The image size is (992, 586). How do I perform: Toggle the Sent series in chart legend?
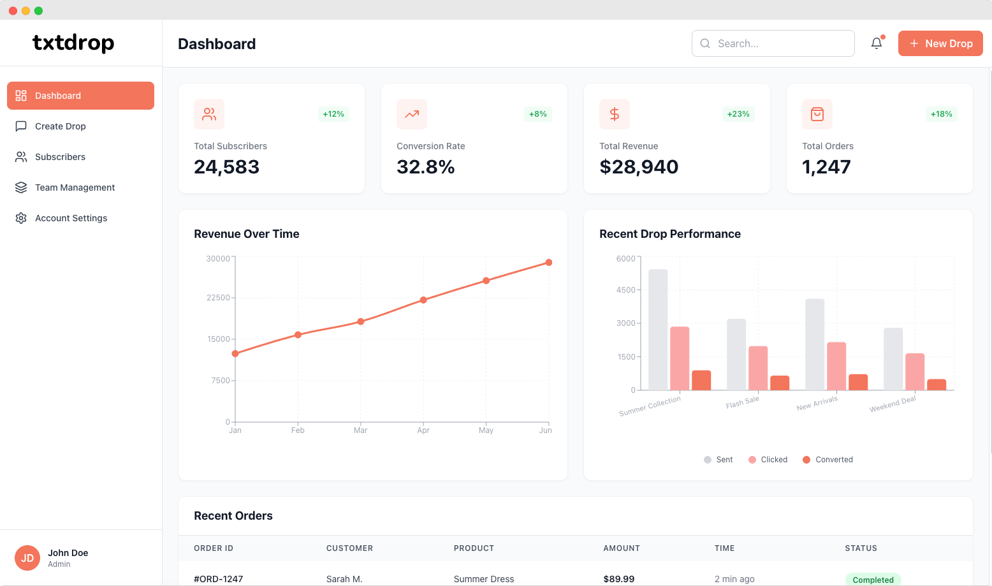(718, 460)
